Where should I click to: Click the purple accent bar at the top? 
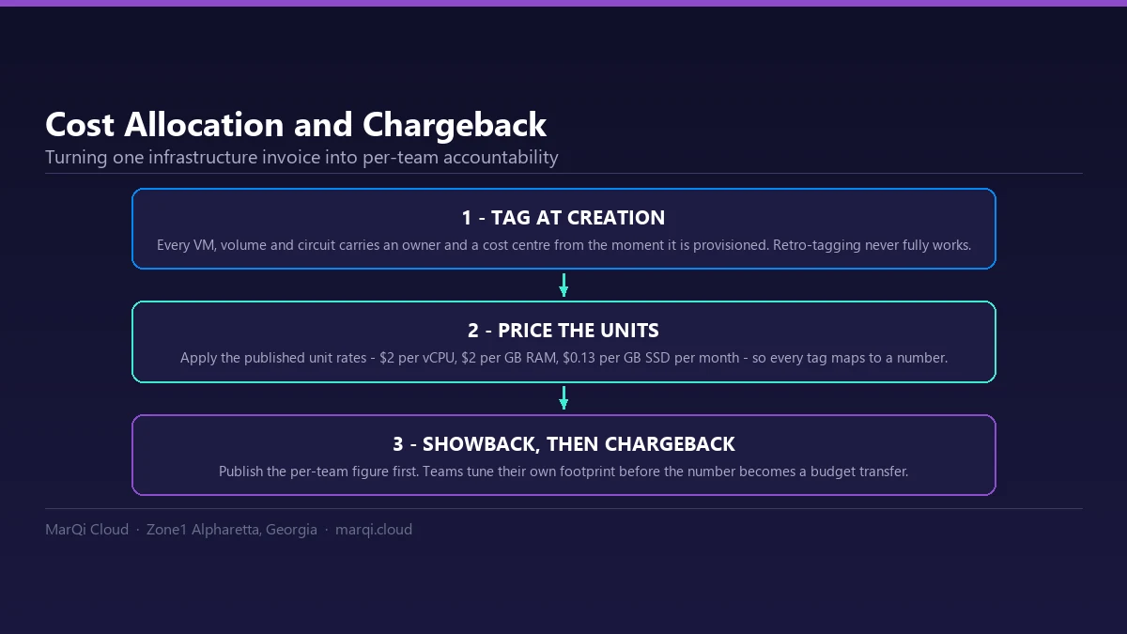[x=563, y=3]
